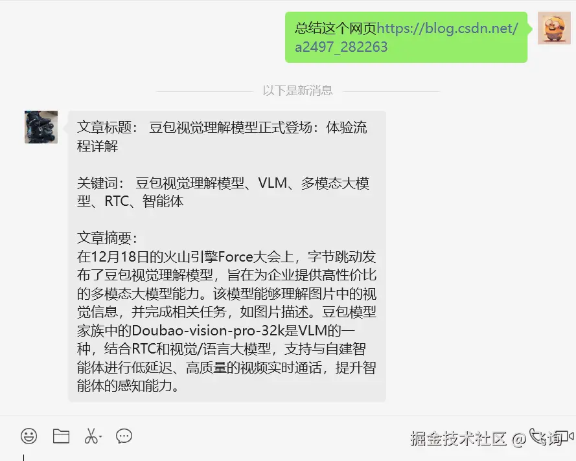
Task: Click the 文章摘要 heading in the reply
Action: click(x=108, y=238)
